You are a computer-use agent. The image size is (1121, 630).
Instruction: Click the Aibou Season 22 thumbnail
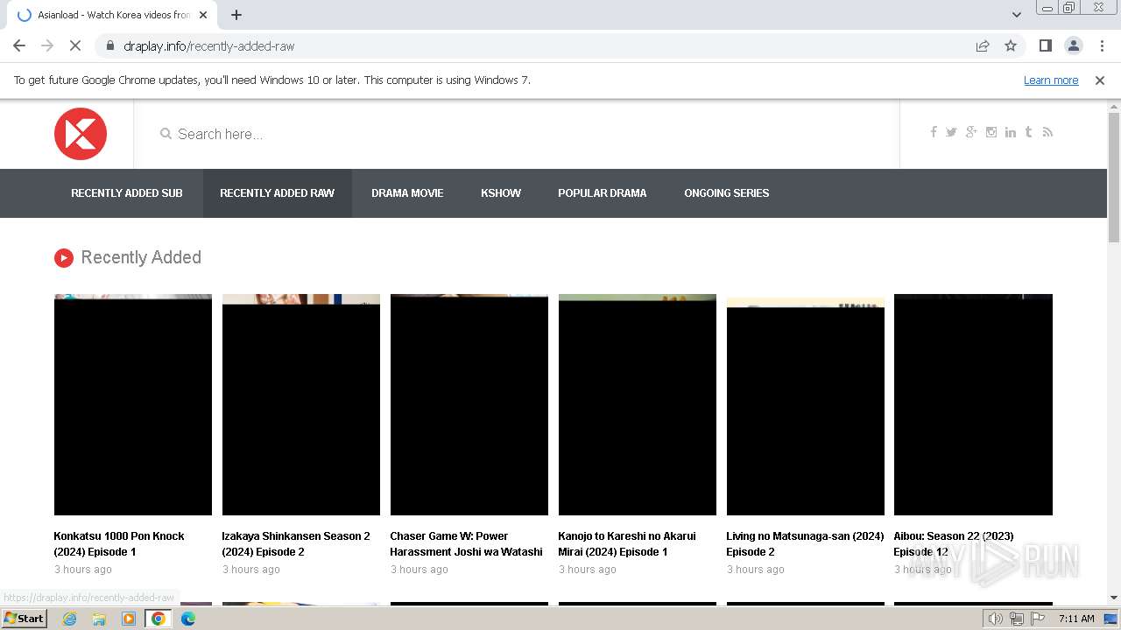coord(973,404)
